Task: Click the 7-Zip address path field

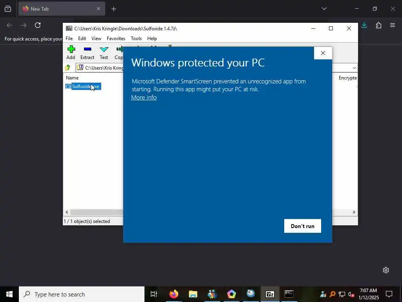Action: (100, 68)
